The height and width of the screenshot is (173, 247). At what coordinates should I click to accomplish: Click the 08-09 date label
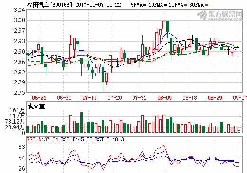(x=164, y=98)
